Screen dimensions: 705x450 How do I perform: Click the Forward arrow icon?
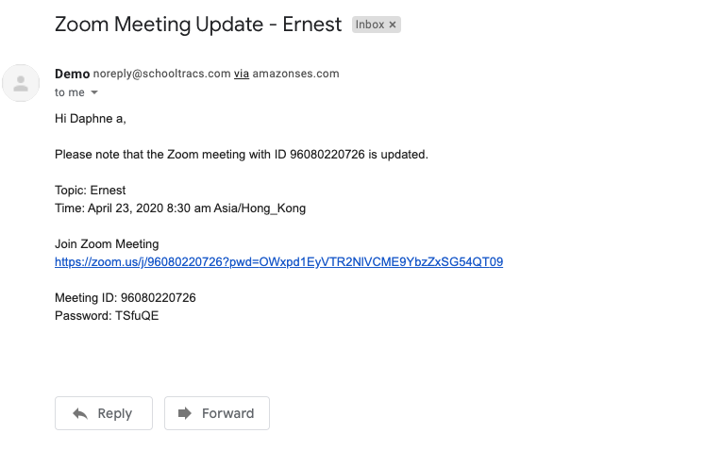(184, 413)
